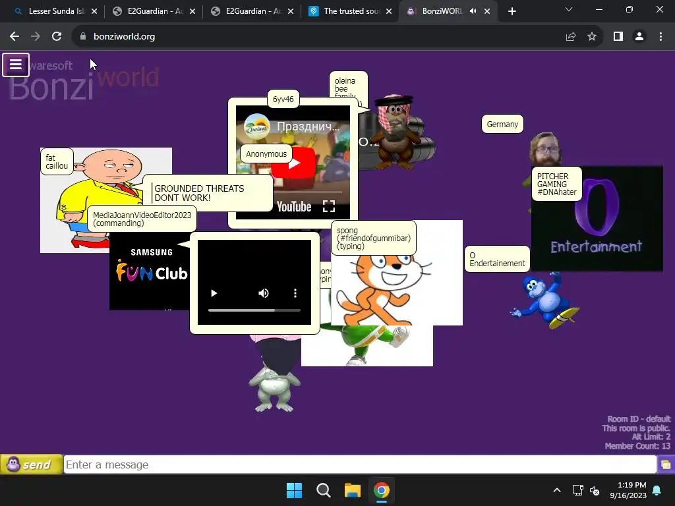Click the '6yv46' name tag
675x506 pixels.
pos(283,99)
